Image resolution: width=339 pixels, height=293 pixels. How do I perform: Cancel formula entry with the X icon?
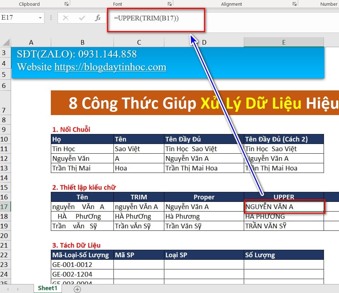click(x=66, y=18)
